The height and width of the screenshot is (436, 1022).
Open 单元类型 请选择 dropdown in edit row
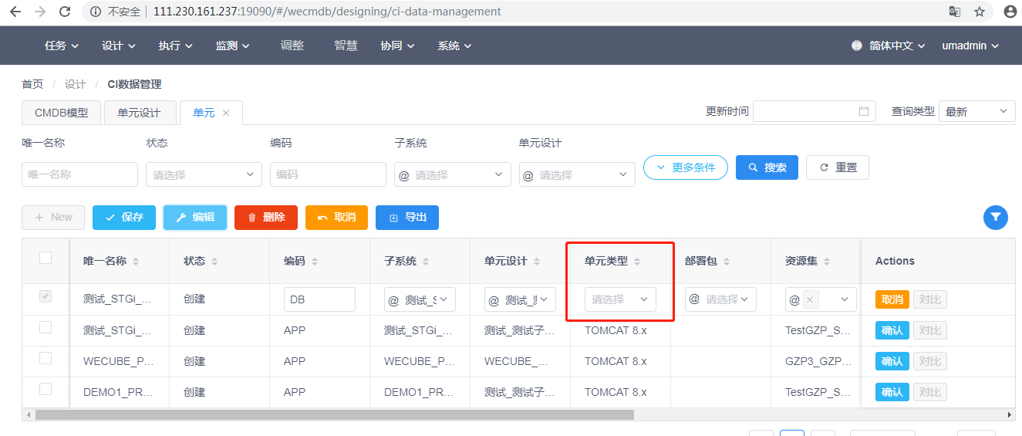tap(620, 299)
